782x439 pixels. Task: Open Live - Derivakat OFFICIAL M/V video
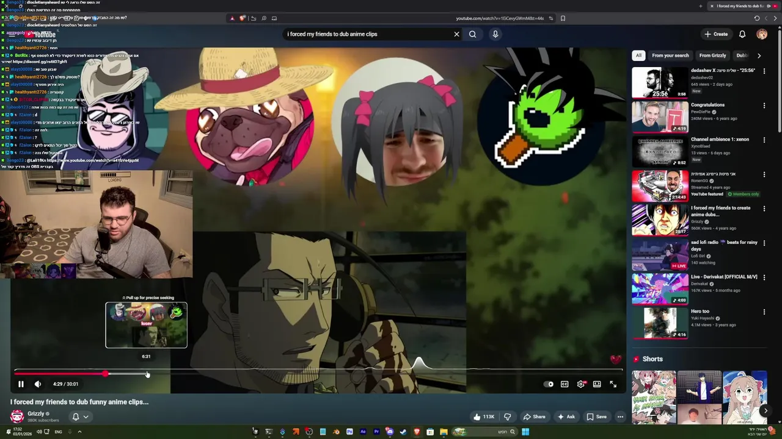tap(660, 289)
